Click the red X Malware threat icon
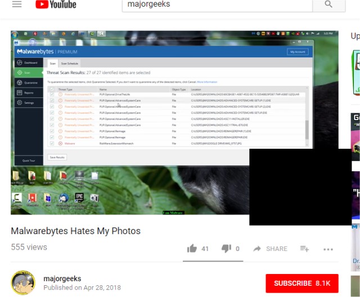This screenshot has height=297, width=360. pos(60,144)
